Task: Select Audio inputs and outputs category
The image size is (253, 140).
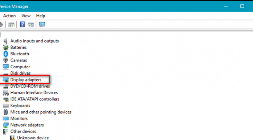Action: pos(35,41)
